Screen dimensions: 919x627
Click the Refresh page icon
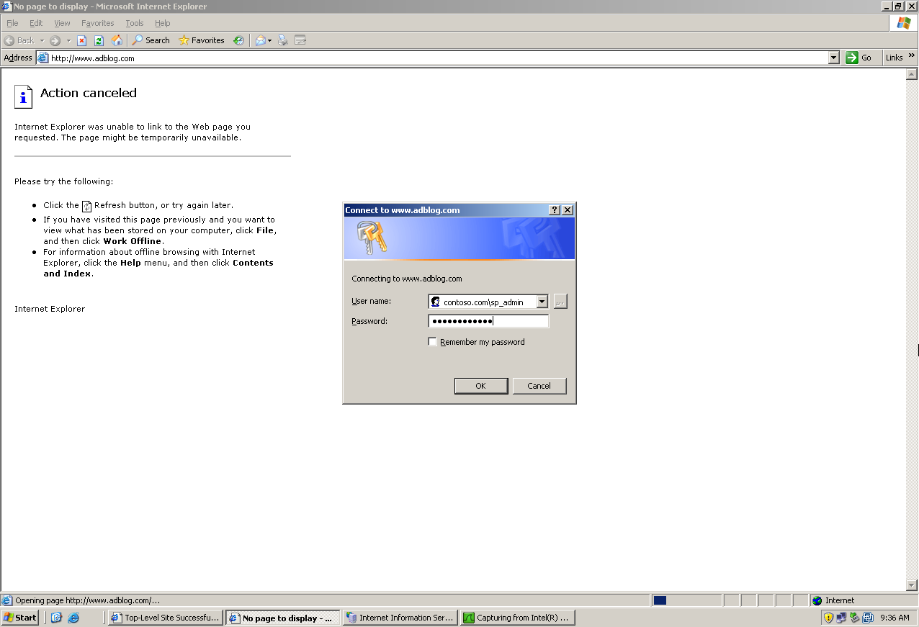(x=99, y=40)
